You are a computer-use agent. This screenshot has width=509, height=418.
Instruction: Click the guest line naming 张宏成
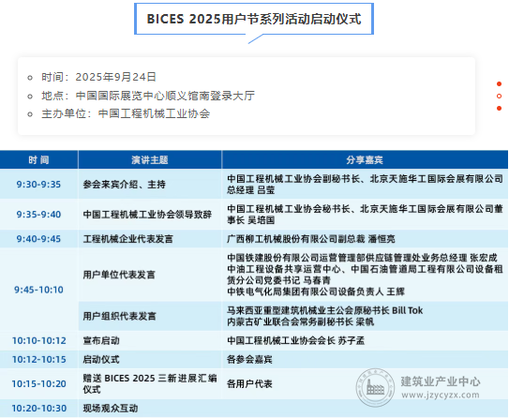(362, 258)
